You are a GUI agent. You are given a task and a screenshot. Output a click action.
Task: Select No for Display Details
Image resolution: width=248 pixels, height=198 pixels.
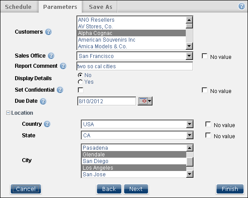pyautogui.click(x=80, y=75)
